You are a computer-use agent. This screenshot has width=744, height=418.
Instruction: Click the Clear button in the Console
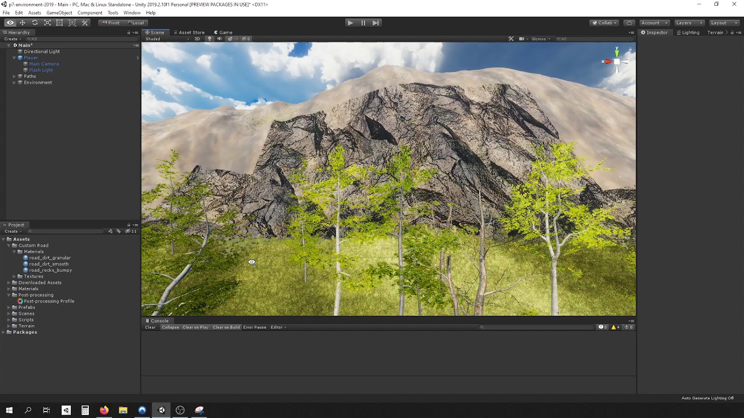pyautogui.click(x=151, y=327)
